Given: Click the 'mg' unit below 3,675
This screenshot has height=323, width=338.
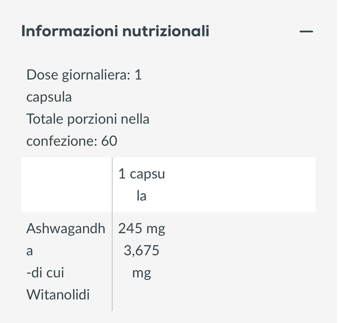Looking at the screenshot, I should (142, 273).
